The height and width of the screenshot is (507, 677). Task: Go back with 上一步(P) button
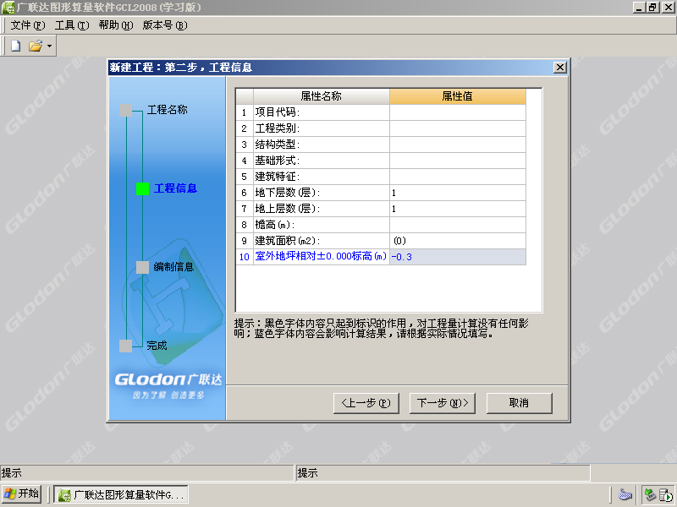pyautogui.click(x=366, y=403)
